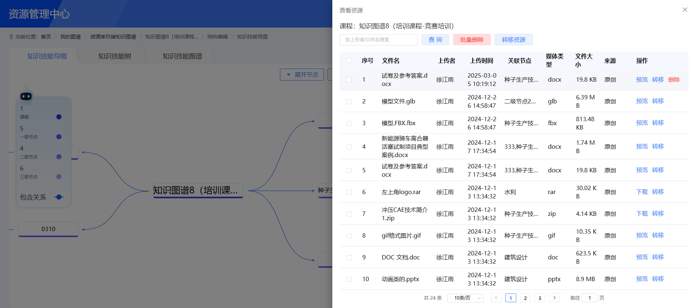693x308 pixels.
Task: Check the box for 模型.FBX.fbx row
Action: point(349,123)
